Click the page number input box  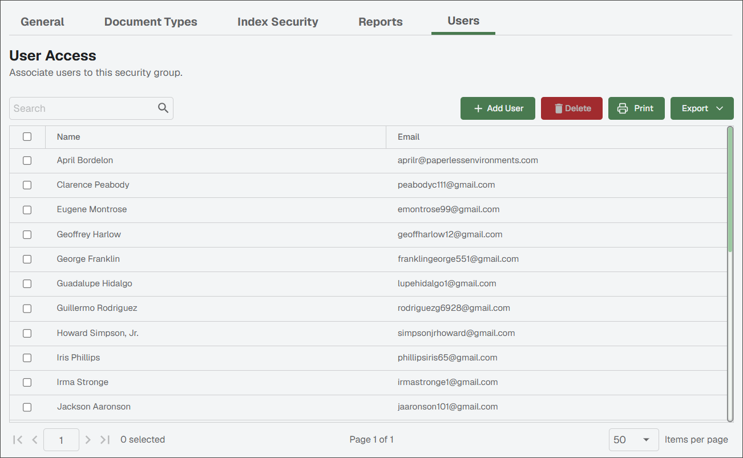[x=61, y=440]
